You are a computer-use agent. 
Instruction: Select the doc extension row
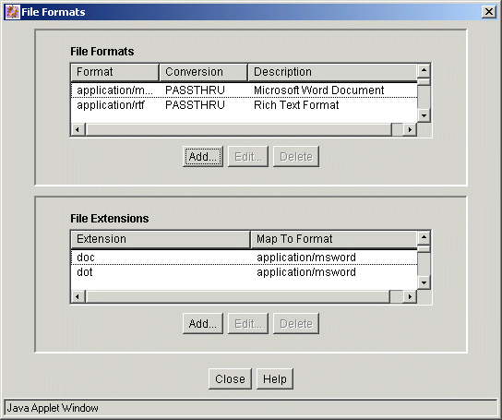pos(244,258)
